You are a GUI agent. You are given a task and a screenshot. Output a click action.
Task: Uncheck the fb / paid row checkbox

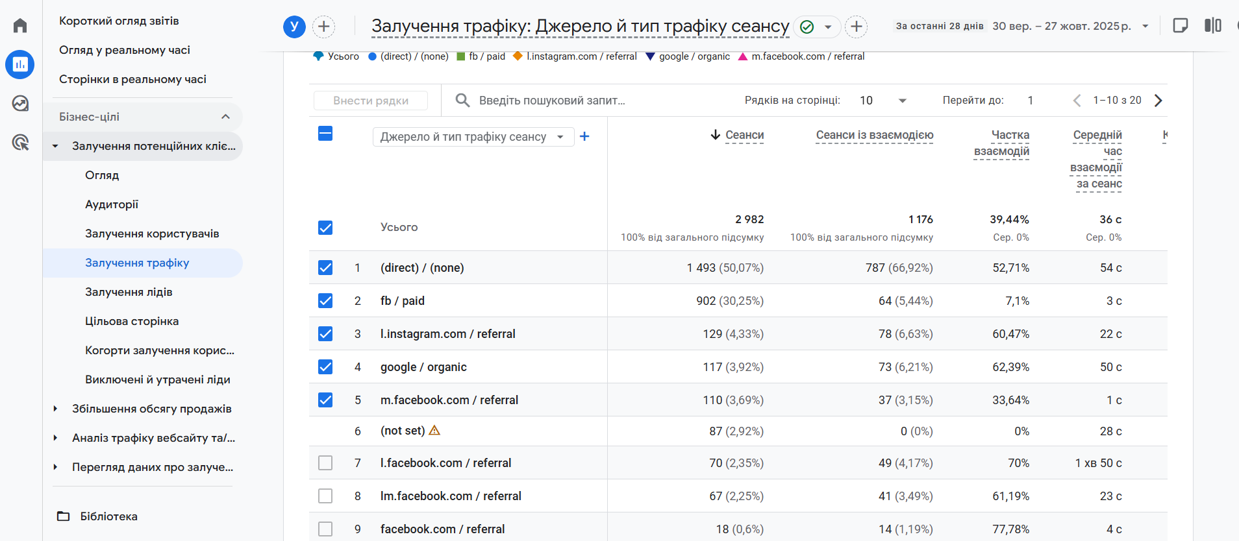325,301
